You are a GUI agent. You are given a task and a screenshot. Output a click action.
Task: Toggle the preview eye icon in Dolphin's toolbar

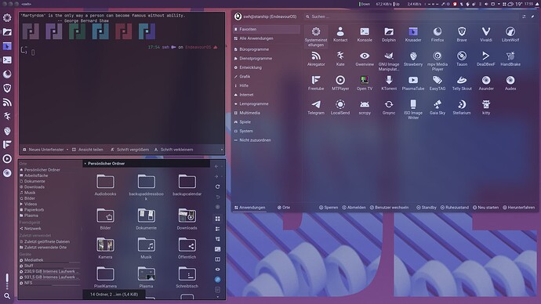click(x=218, y=270)
